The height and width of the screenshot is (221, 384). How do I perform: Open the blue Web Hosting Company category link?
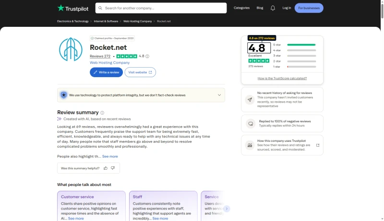pyautogui.click(x=110, y=63)
